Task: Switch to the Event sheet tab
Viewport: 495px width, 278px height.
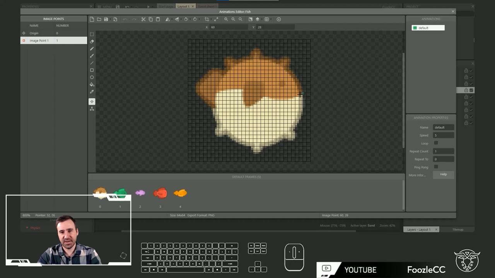Action: [x=207, y=7]
